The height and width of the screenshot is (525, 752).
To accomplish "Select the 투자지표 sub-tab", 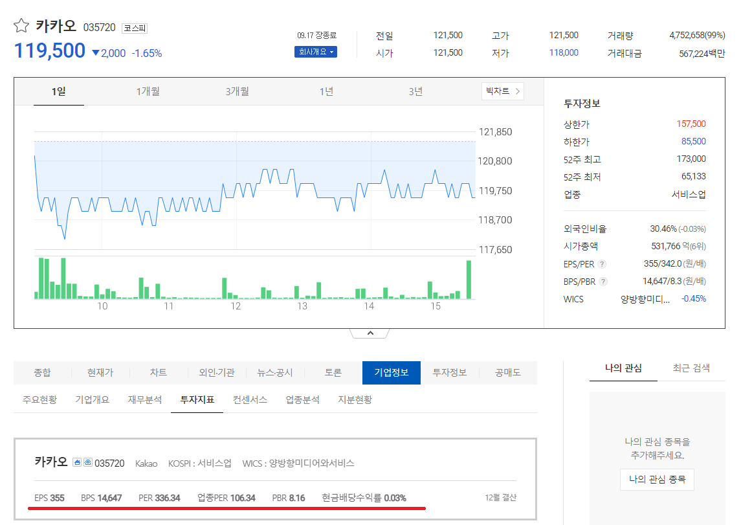I will point(197,399).
